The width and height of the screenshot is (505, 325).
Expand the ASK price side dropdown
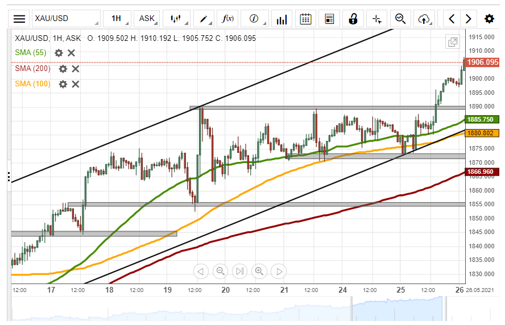[148, 18]
